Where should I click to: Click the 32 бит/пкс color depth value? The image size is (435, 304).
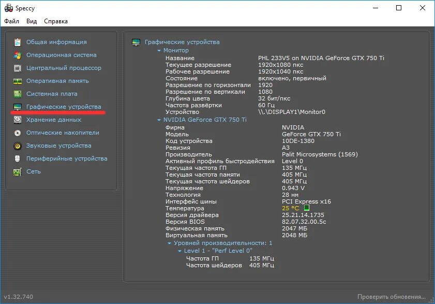274,98
